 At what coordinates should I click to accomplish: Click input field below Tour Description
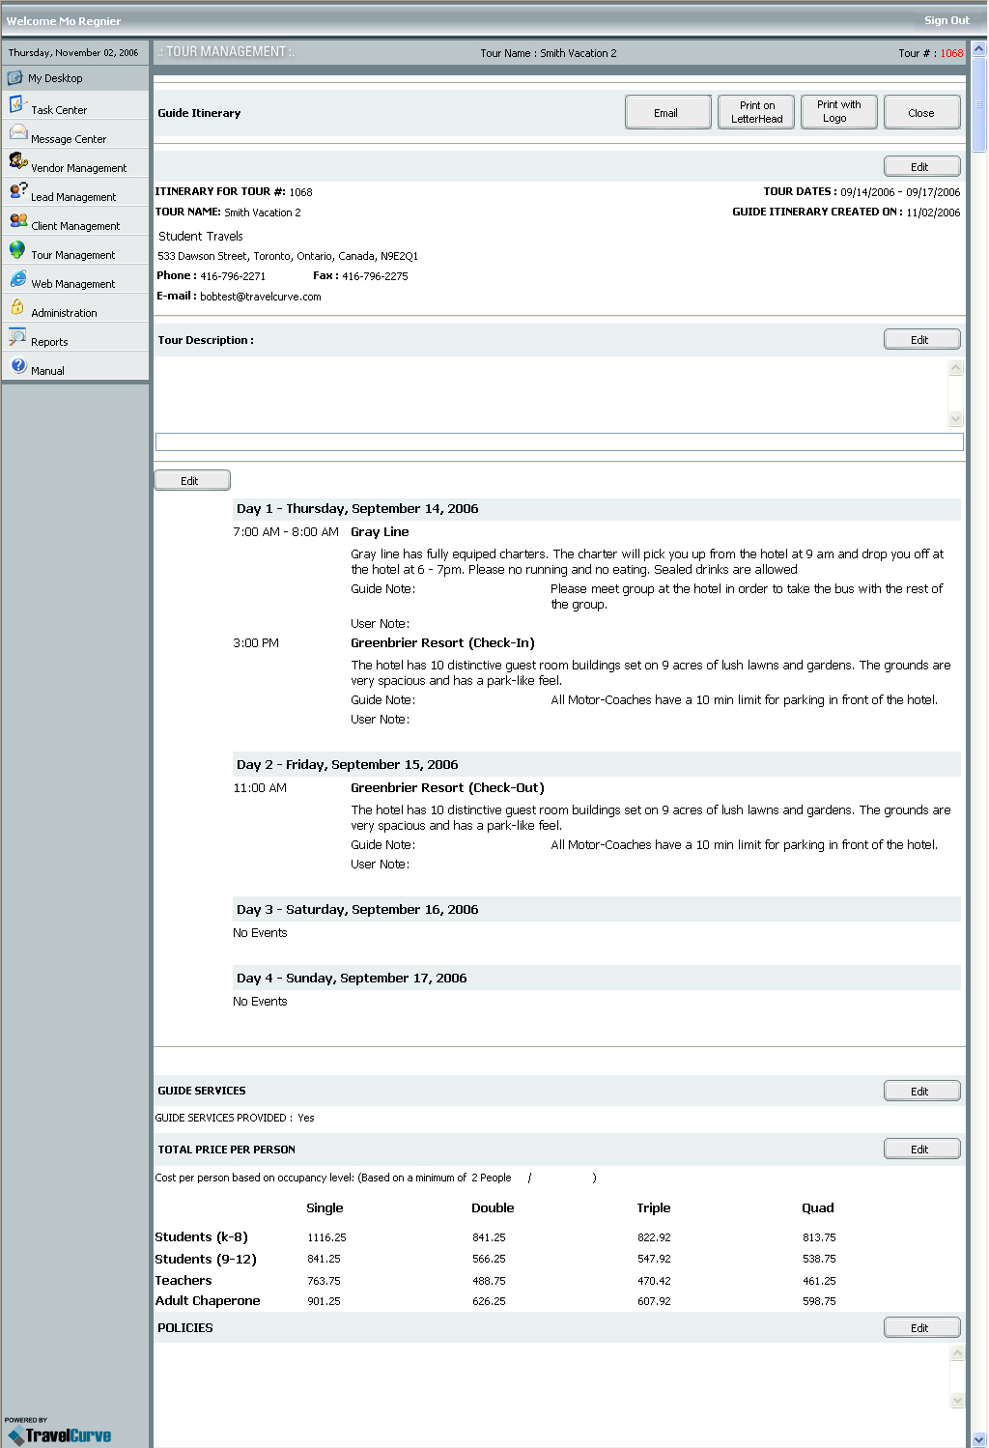pos(559,441)
